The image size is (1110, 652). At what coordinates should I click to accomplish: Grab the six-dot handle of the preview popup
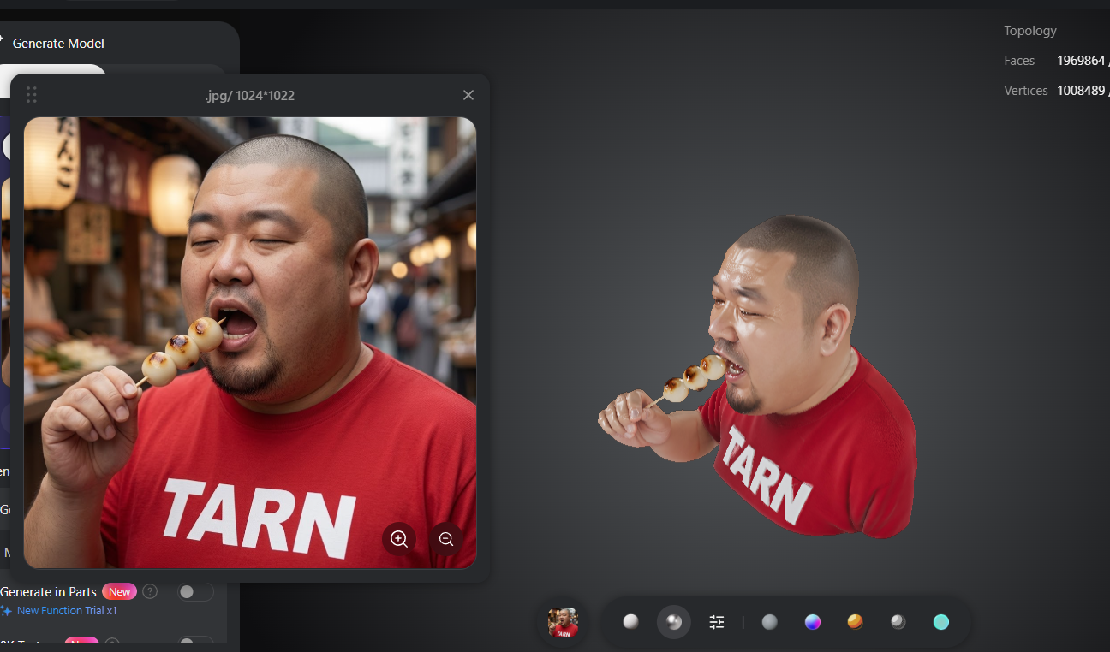[x=32, y=95]
